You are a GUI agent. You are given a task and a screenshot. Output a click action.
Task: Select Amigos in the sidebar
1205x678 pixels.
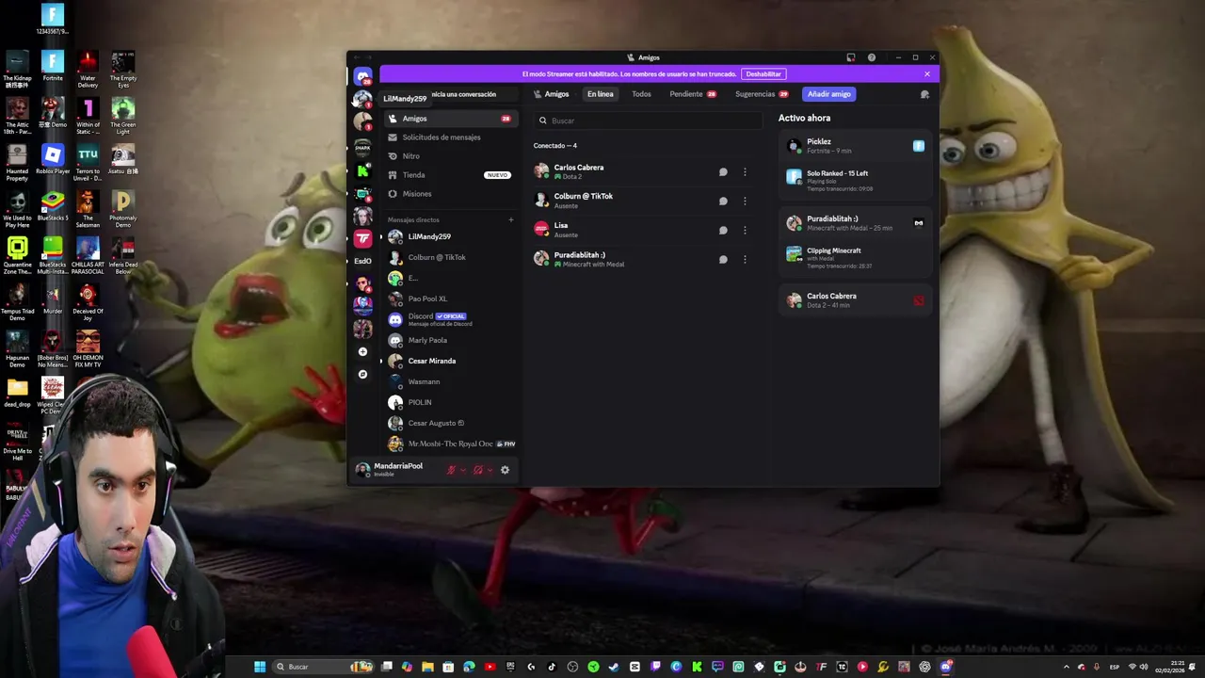click(x=450, y=119)
